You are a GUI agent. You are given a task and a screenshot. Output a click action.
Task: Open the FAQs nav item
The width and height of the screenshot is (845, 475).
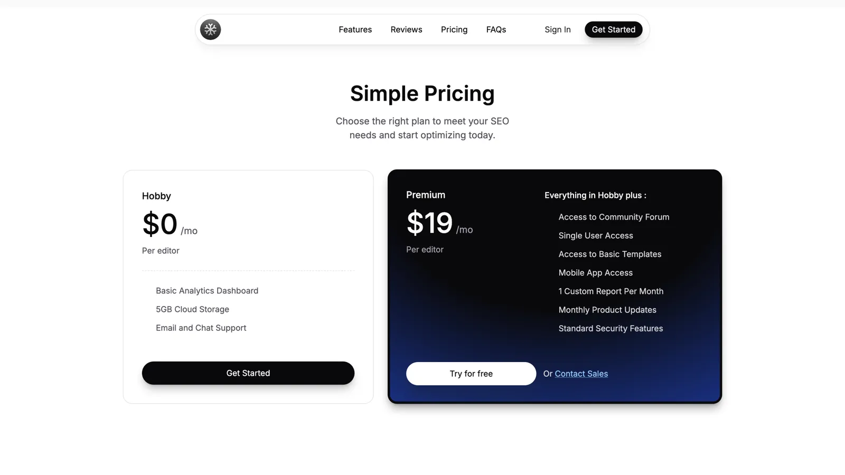496,30
